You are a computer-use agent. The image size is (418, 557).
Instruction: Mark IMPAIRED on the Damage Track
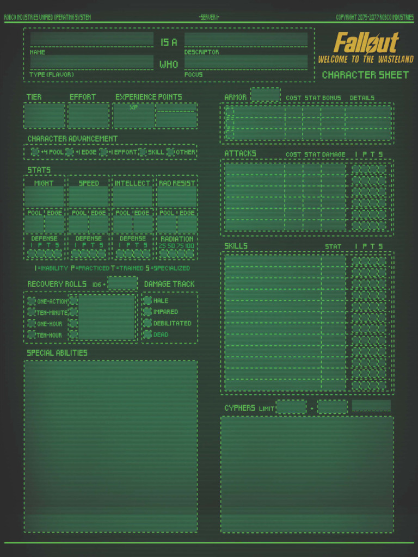147,312
